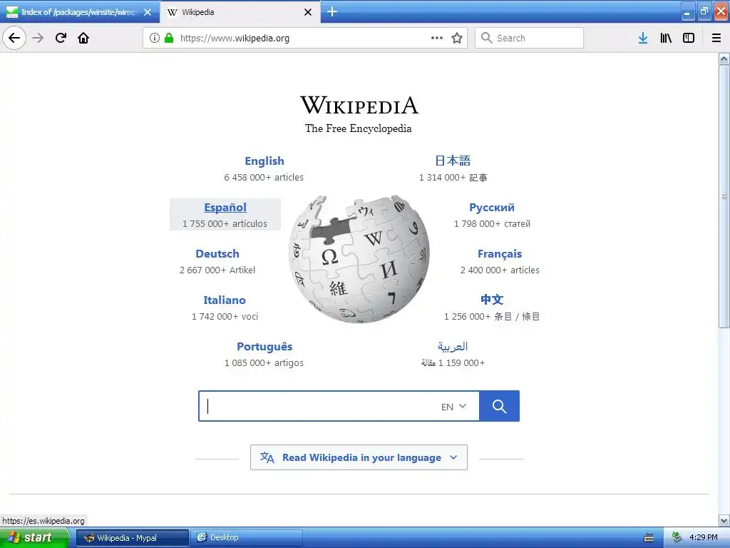
Task: Select the Wikipedia browser tab
Action: click(240, 12)
